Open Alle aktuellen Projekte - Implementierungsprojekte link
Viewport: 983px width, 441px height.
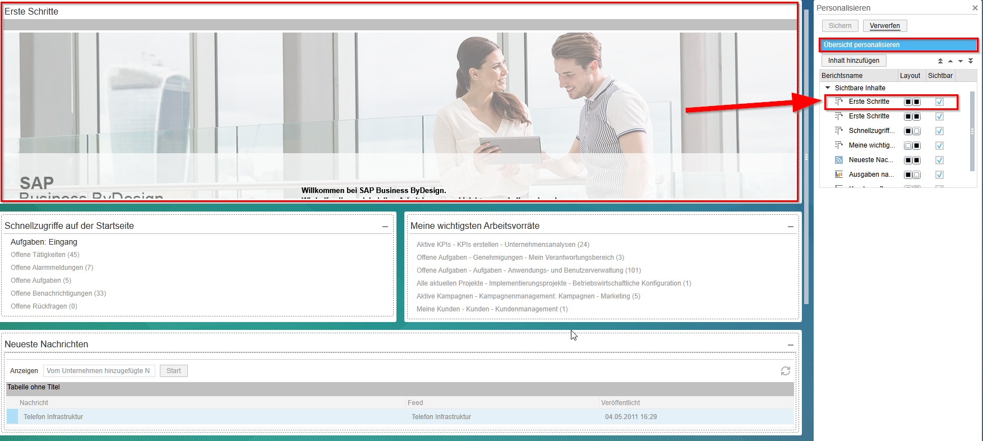(554, 283)
